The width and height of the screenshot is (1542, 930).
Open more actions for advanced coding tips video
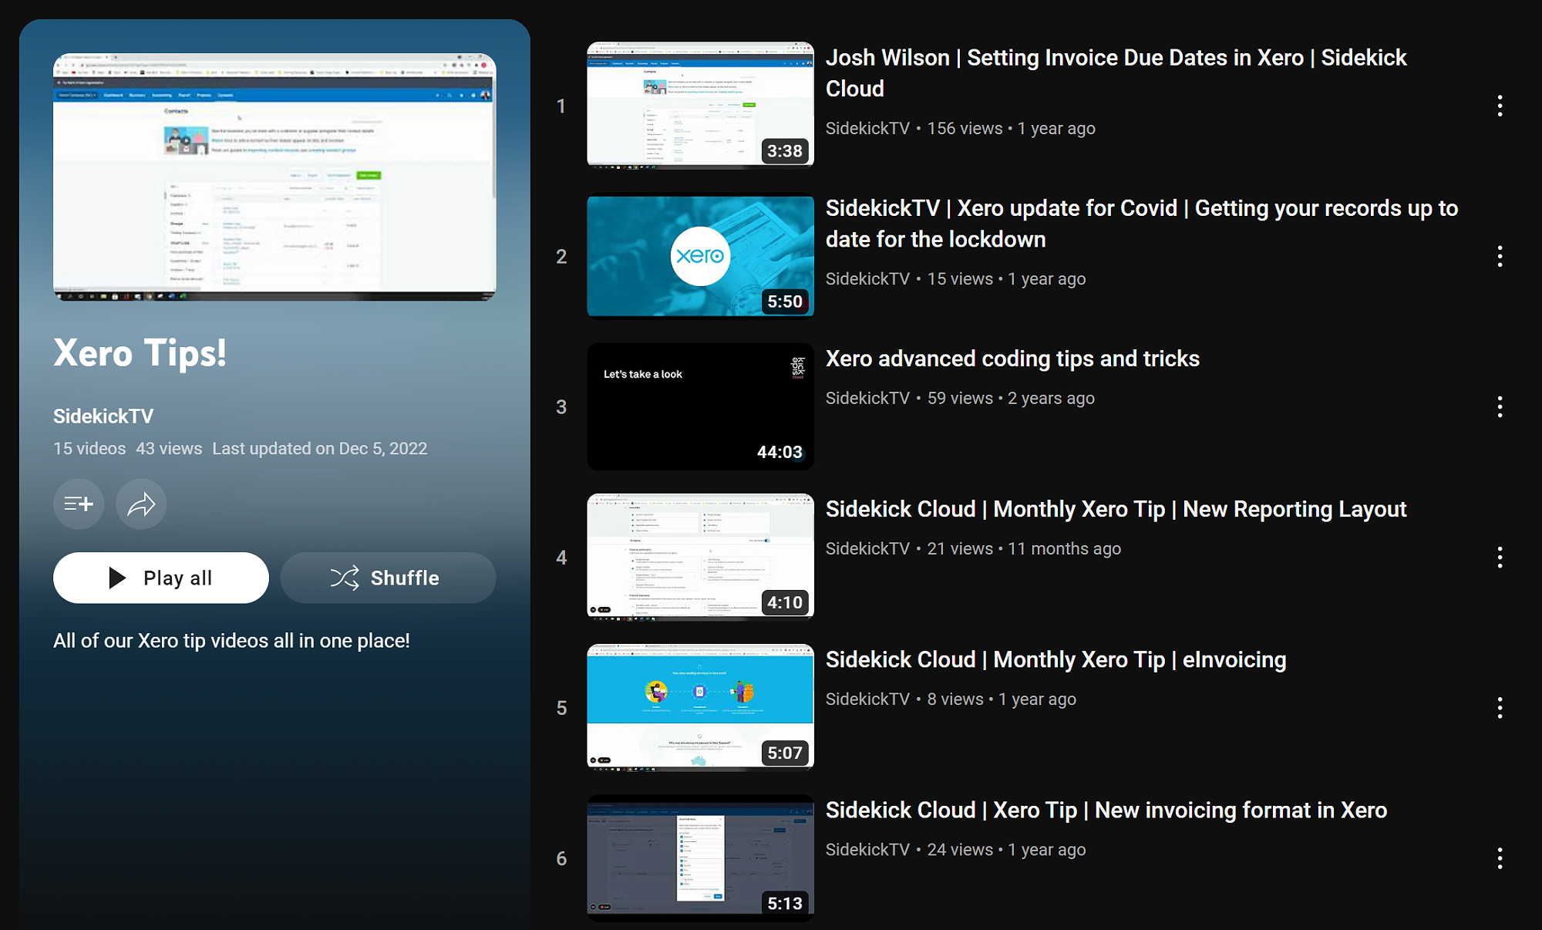coord(1500,406)
